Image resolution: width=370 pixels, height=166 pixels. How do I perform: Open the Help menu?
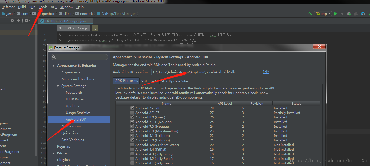[80, 7]
